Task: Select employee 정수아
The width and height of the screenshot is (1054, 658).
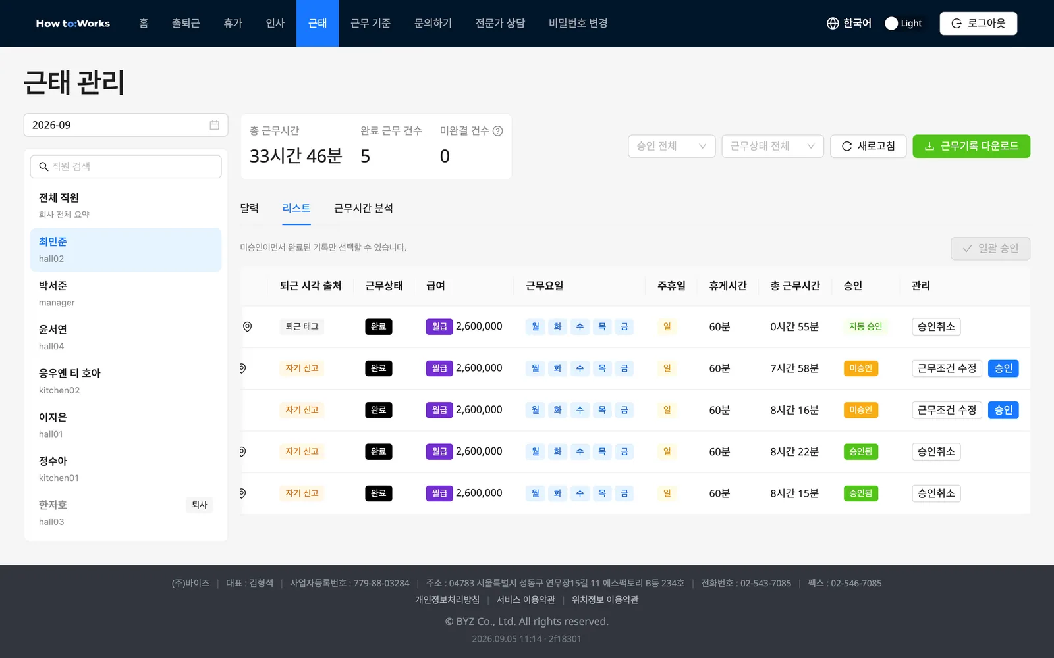Action: 126,469
